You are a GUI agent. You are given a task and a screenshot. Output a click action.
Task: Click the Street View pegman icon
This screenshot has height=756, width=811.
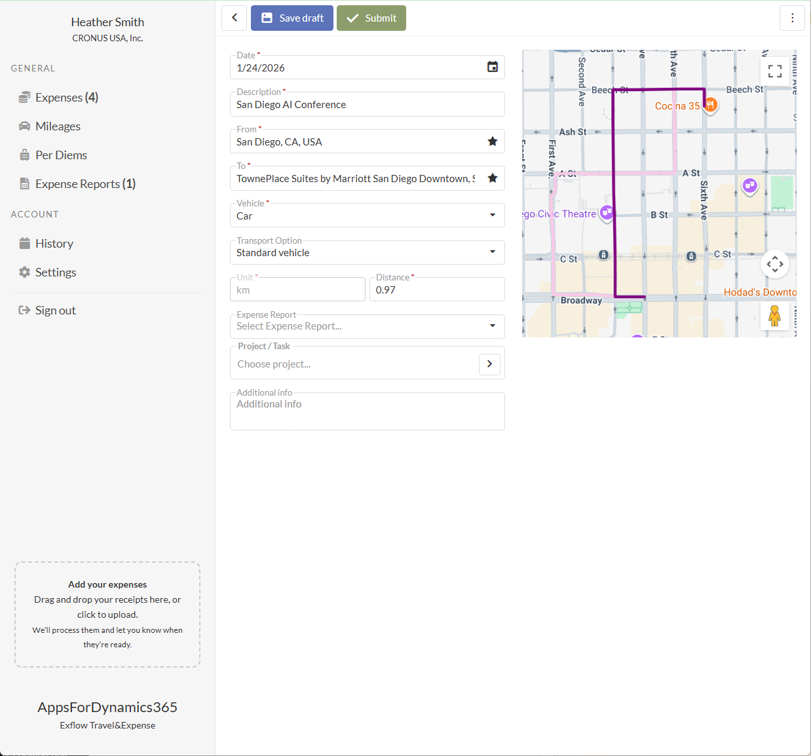click(x=774, y=316)
